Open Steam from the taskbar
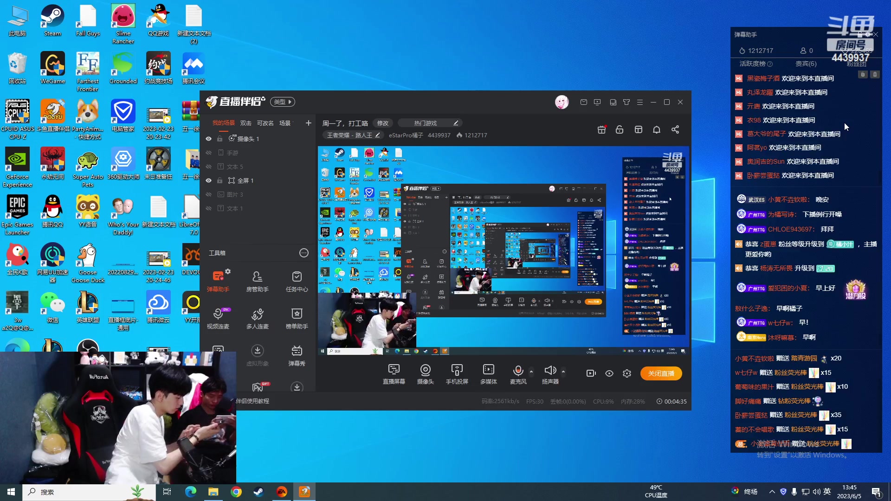 point(258,492)
